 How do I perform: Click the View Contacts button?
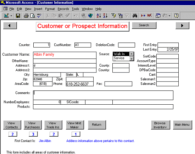tap(12, 125)
